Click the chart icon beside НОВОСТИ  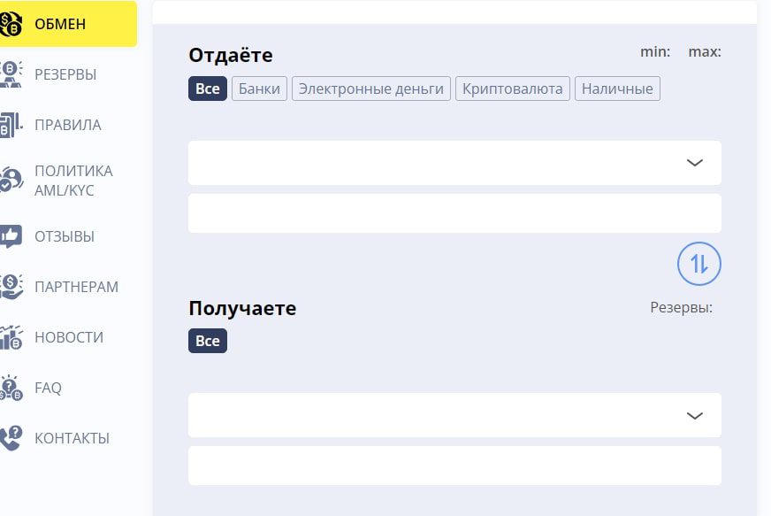click(x=11, y=337)
